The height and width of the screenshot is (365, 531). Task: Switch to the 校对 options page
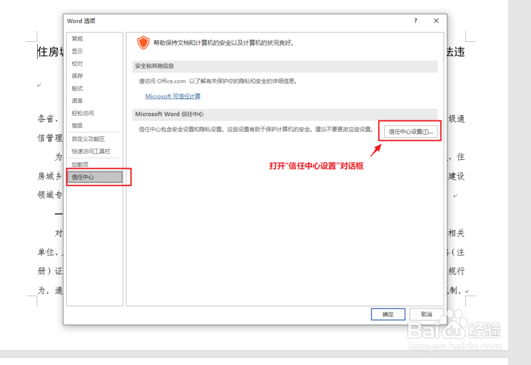(76, 63)
